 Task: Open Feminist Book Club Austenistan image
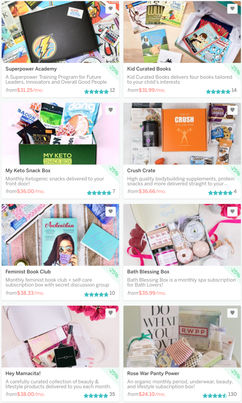pos(60,235)
